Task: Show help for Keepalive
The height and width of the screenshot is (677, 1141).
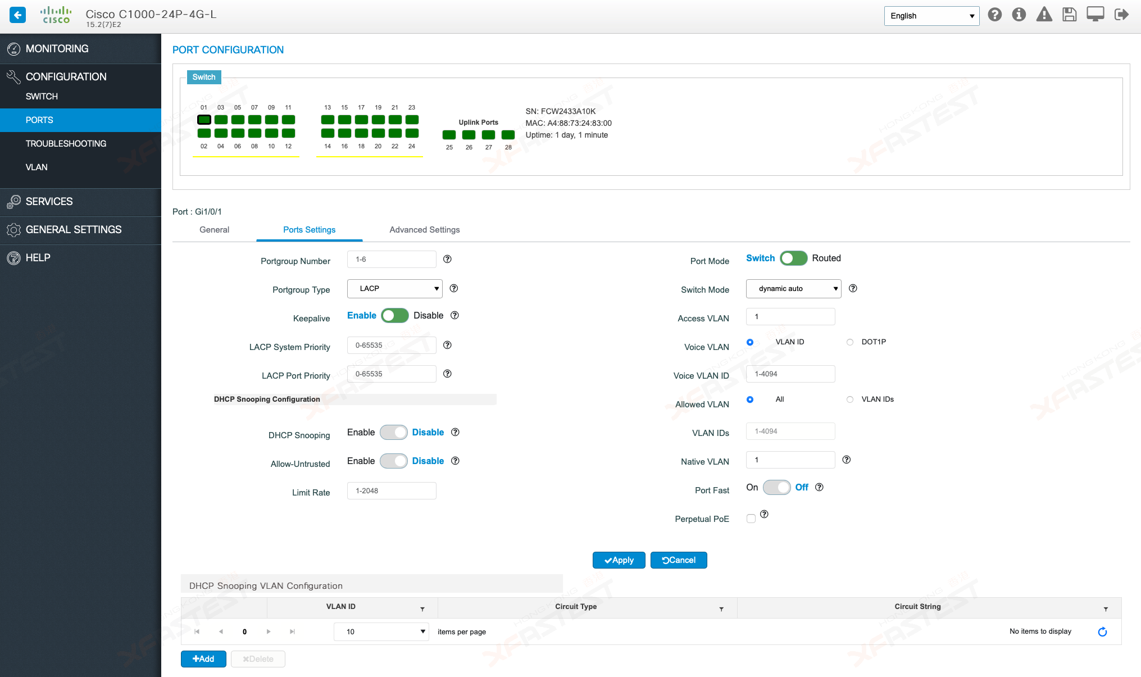Action: coord(455,315)
